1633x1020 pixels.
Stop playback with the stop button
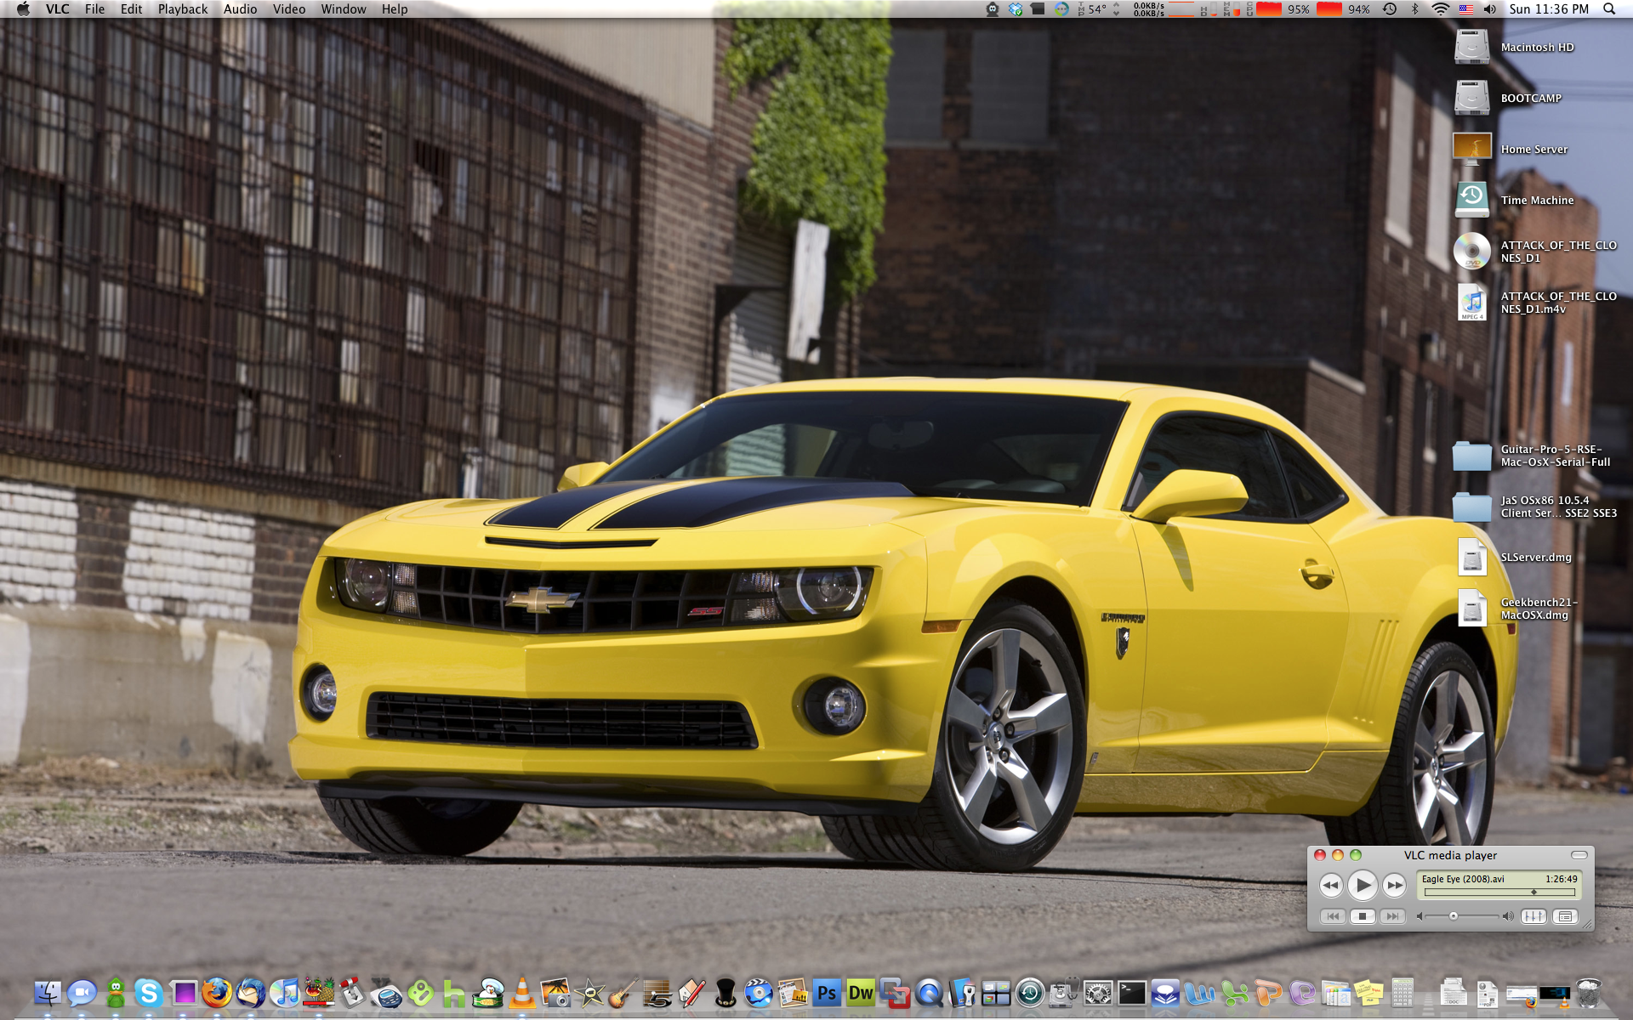(x=1363, y=916)
